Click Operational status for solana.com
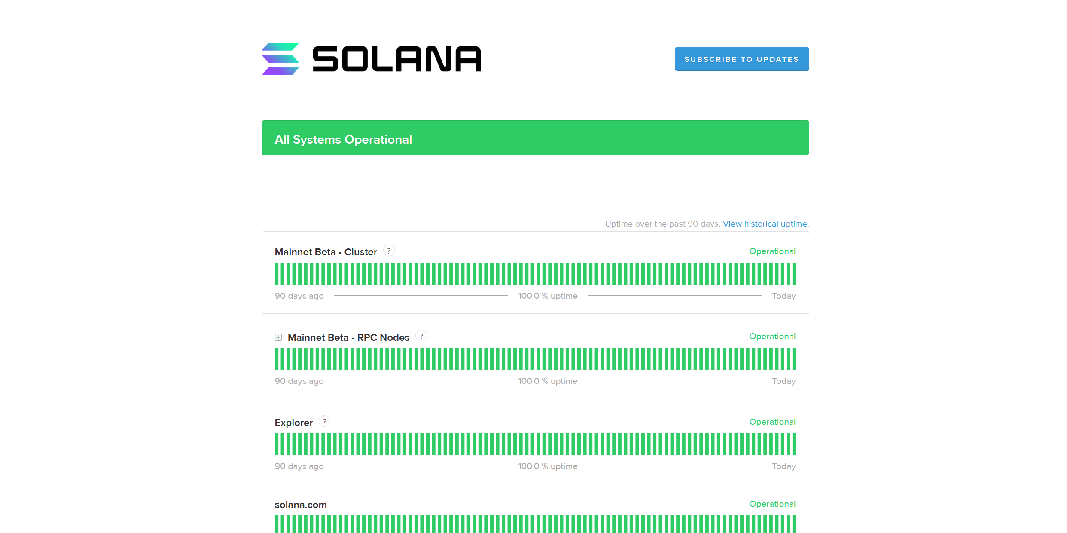The height and width of the screenshot is (533, 1067). (772, 504)
